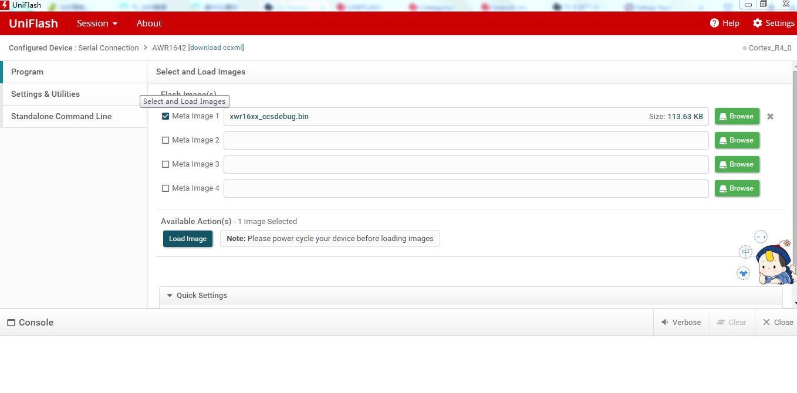Open the Help page

pyautogui.click(x=724, y=23)
